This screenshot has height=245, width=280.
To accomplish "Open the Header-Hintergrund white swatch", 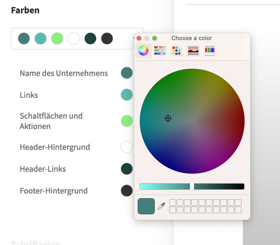I will tap(127, 147).
